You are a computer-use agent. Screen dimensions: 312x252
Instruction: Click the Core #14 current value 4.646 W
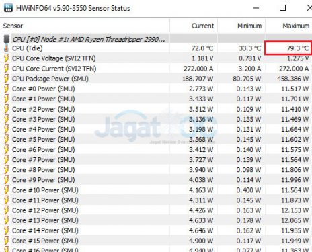201,230
